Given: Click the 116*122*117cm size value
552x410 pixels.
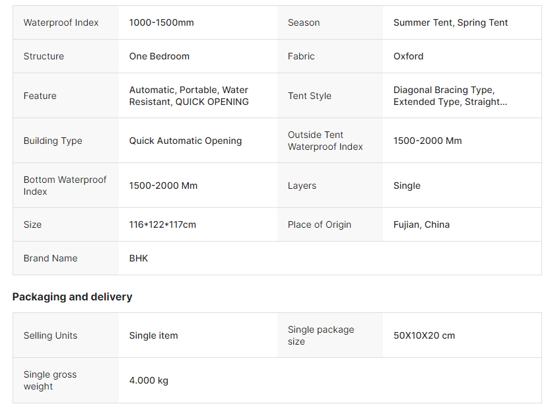Looking at the screenshot, I should click(x=162, y=224).
